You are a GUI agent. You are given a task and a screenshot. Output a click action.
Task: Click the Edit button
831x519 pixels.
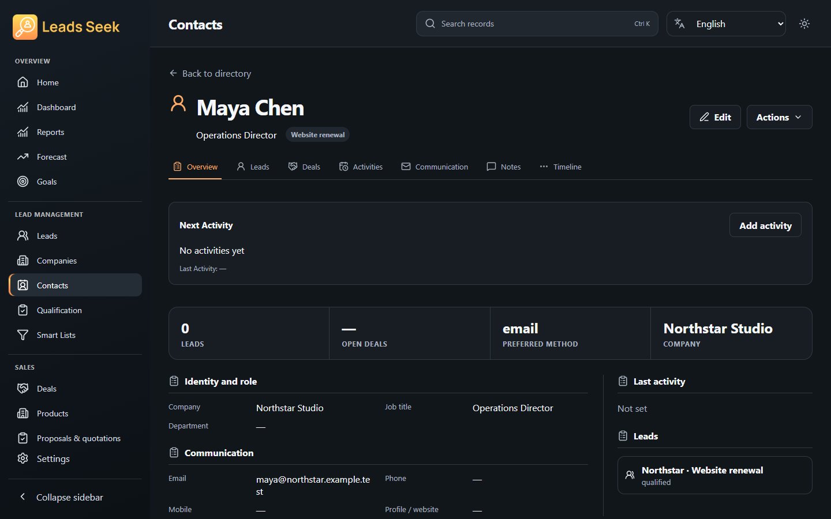pos(715,117)
